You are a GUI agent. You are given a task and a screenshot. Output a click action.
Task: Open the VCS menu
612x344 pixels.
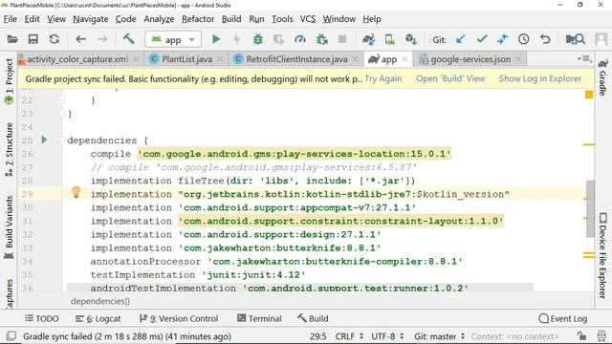(308, 19)
